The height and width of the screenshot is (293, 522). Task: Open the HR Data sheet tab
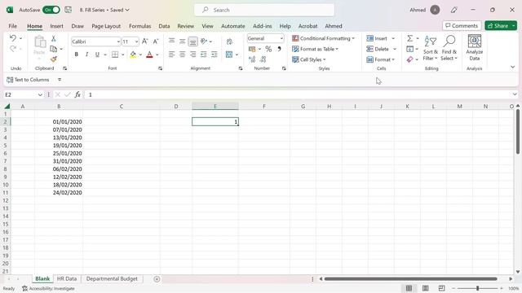pos(67,278)
